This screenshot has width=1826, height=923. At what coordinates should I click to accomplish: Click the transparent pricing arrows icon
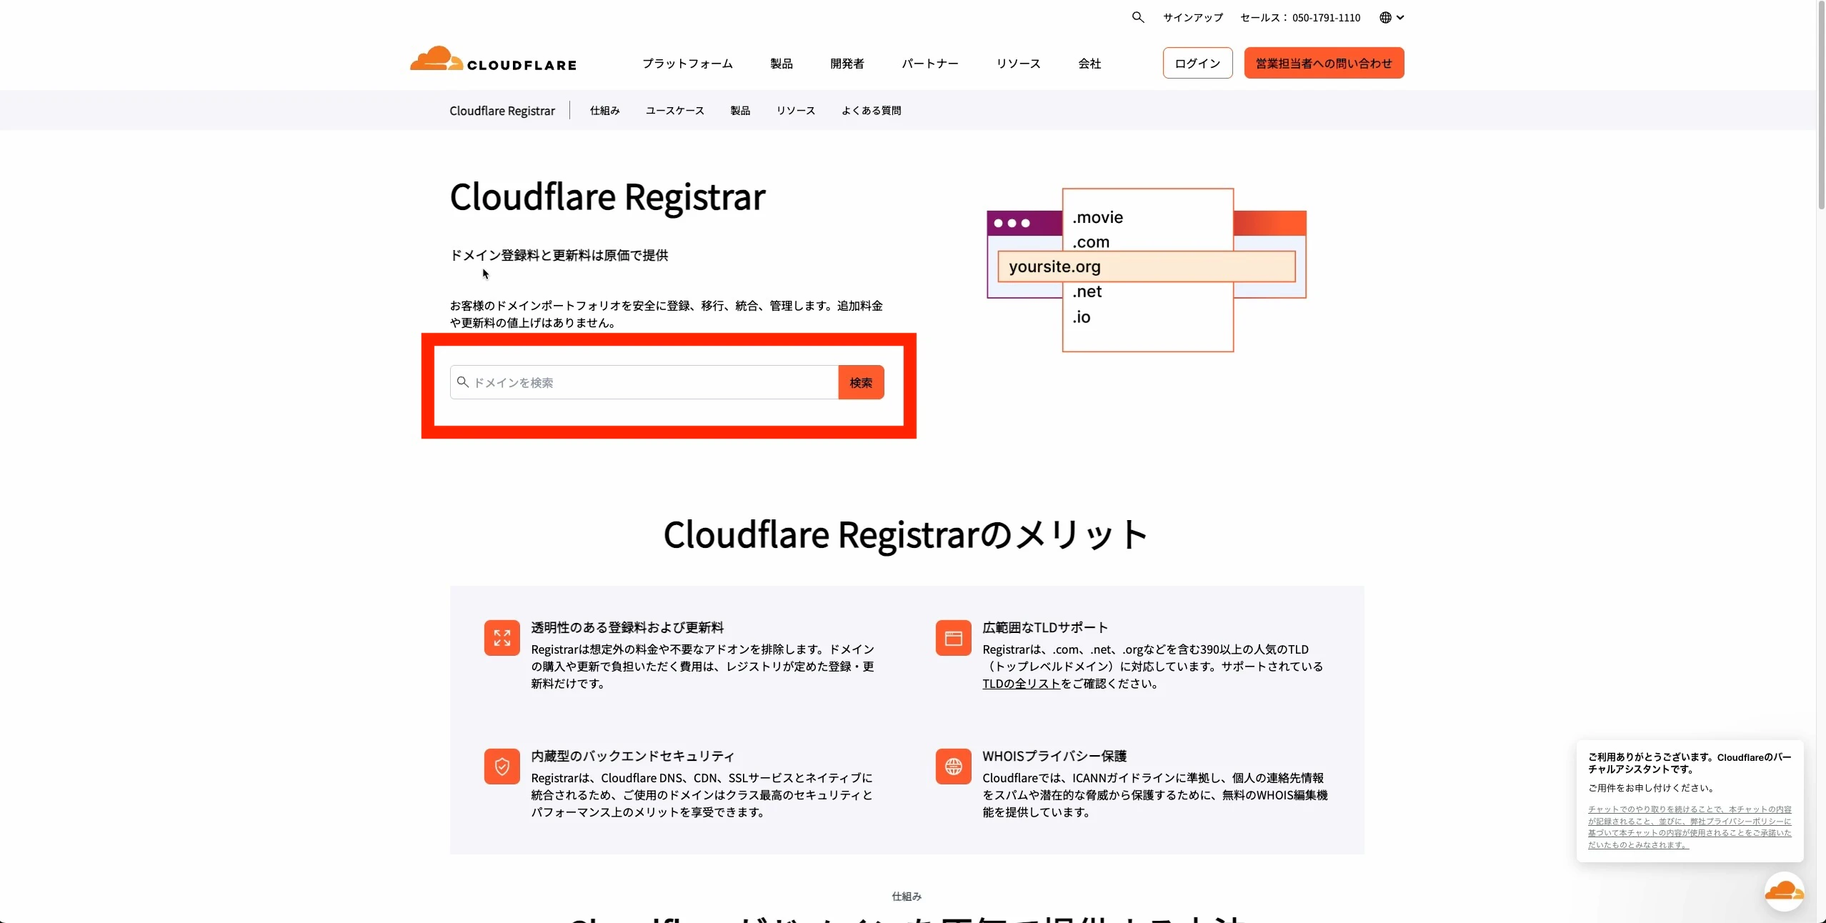click(502, 638)
